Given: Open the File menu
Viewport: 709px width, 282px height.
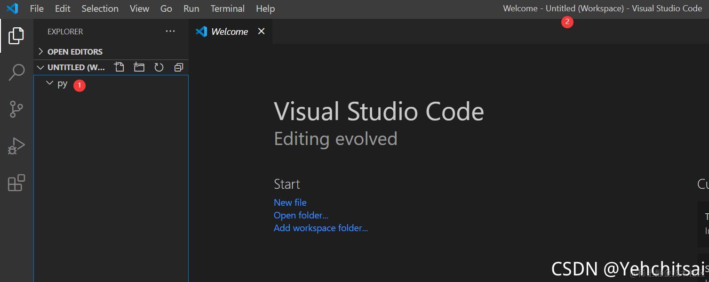Looking at the screenshot, I should click(x=37, y=8).
